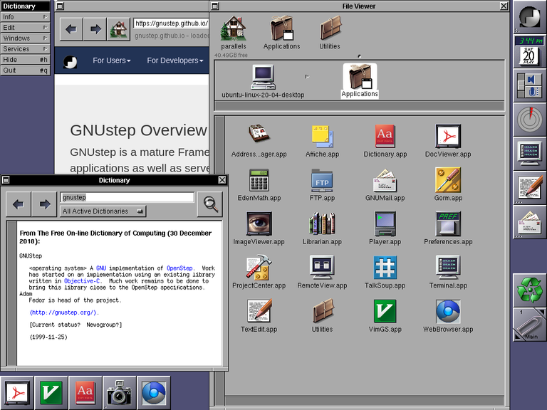Click the Applications shelf icon in File Viewer
547x410 pixels.
pyautogui.click(x=281, y=28)
